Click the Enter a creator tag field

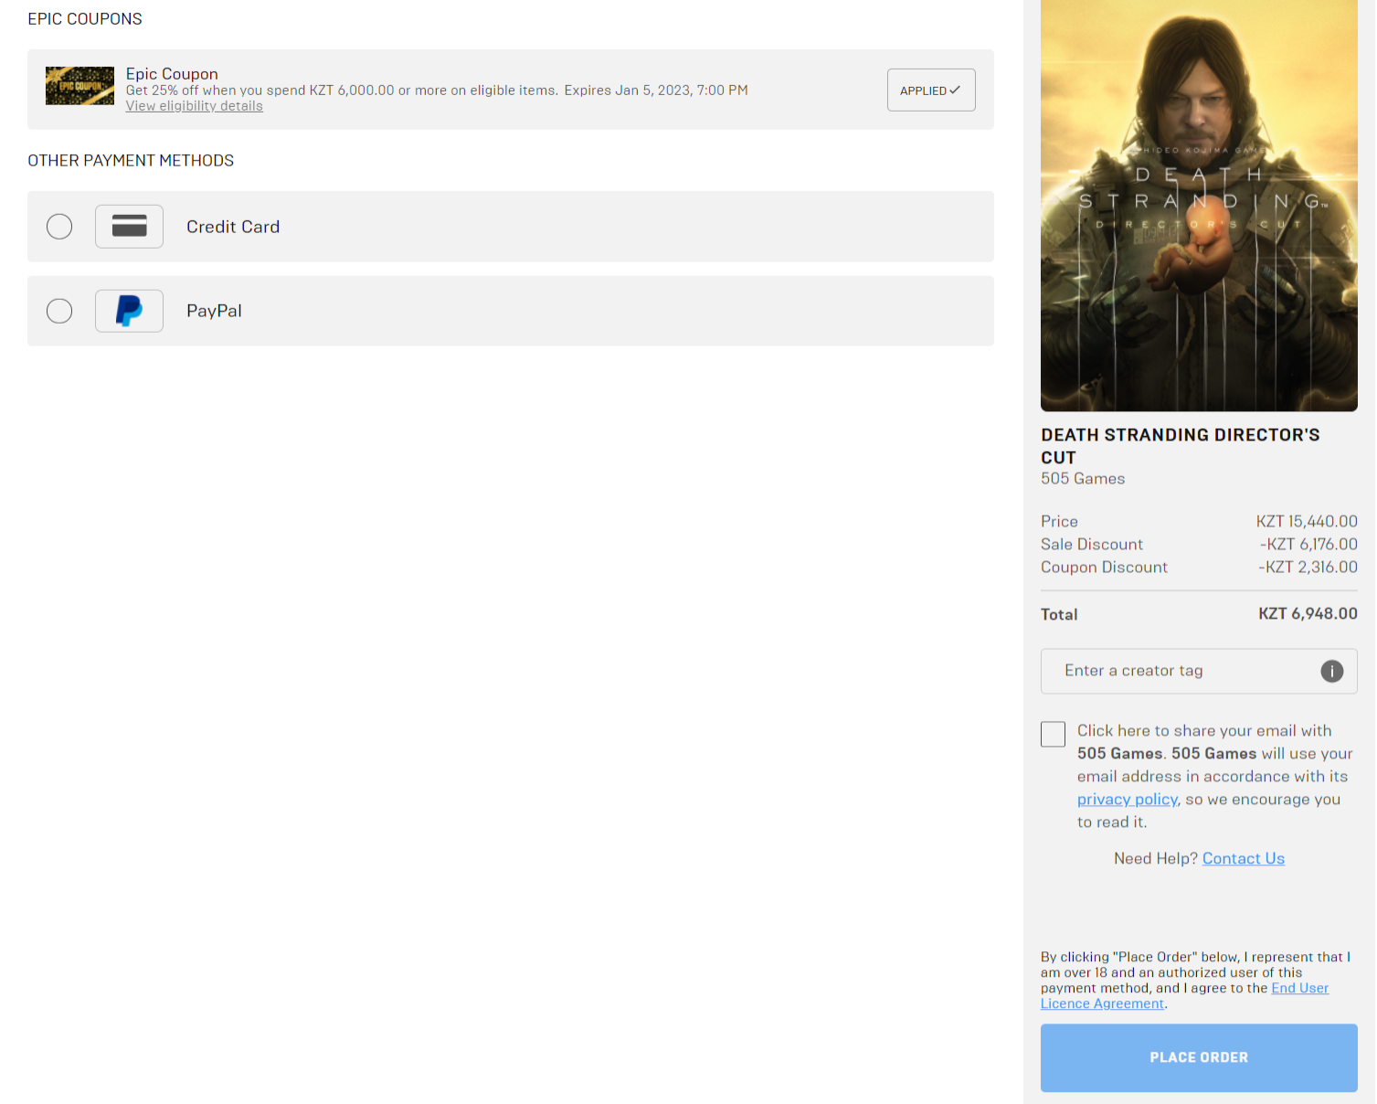1199,671
